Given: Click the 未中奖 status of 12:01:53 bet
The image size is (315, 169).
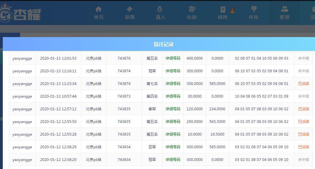Looking at the screenshot, I should pos(304,58).
